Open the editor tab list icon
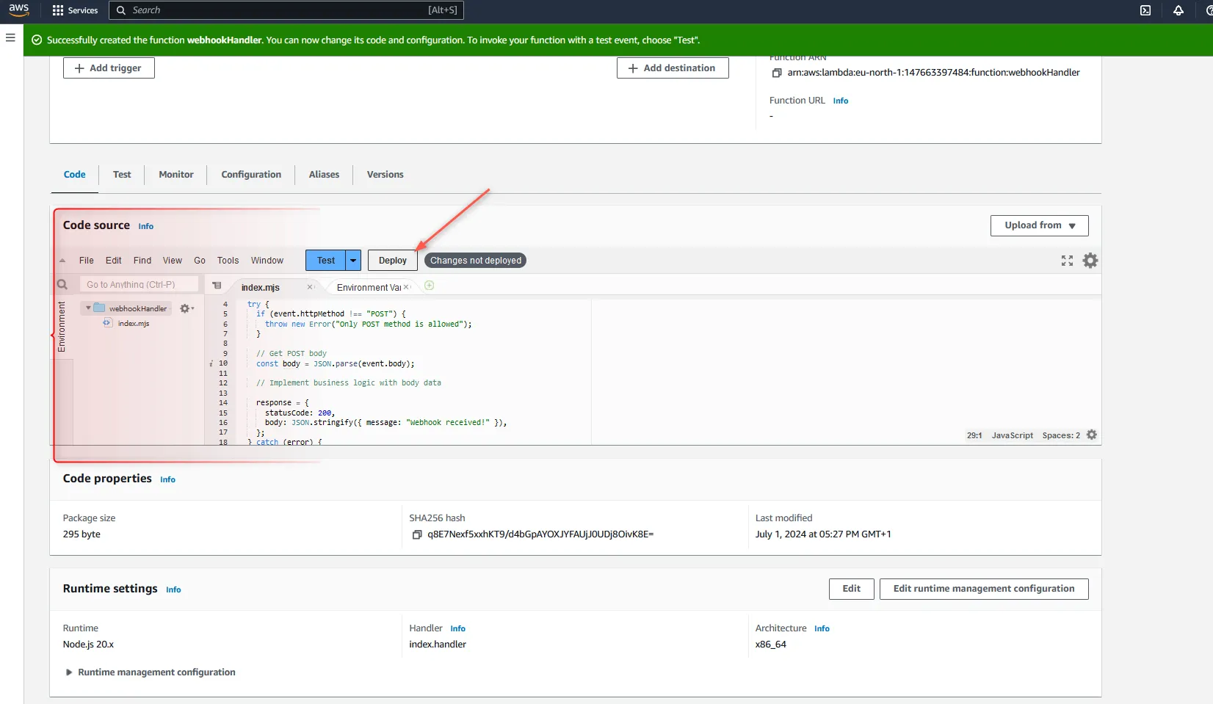 (x=217, y=286)
